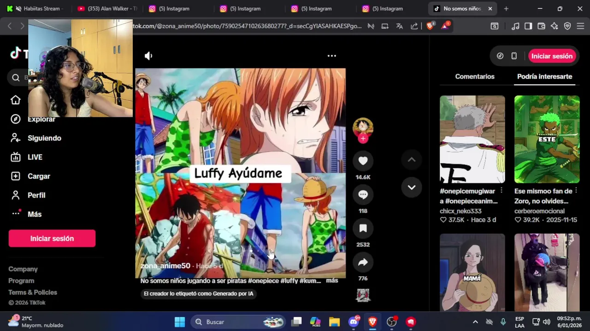Switch to Podría interesarte tab

(544, 77)
